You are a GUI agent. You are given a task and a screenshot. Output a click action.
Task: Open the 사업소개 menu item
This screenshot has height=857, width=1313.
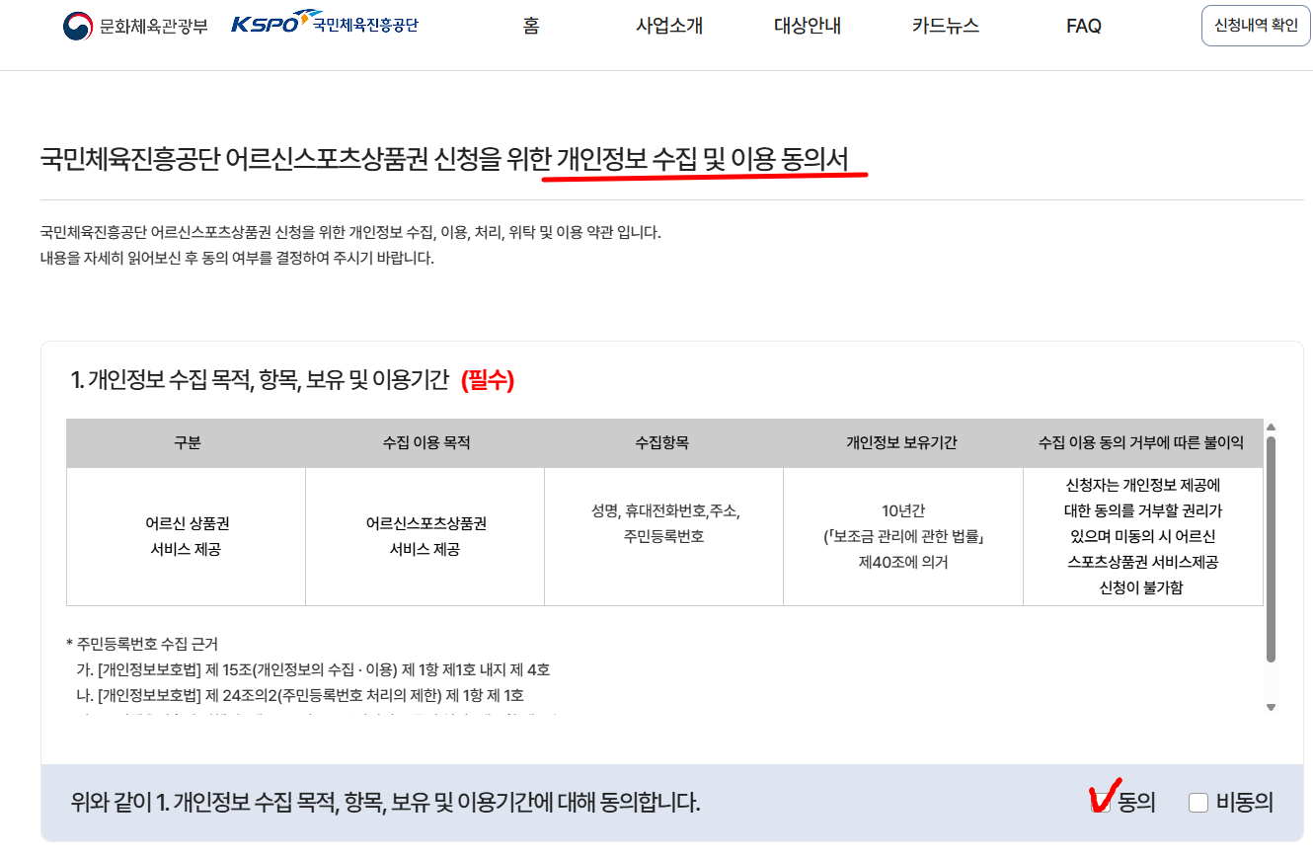click(x=669, y=27)
